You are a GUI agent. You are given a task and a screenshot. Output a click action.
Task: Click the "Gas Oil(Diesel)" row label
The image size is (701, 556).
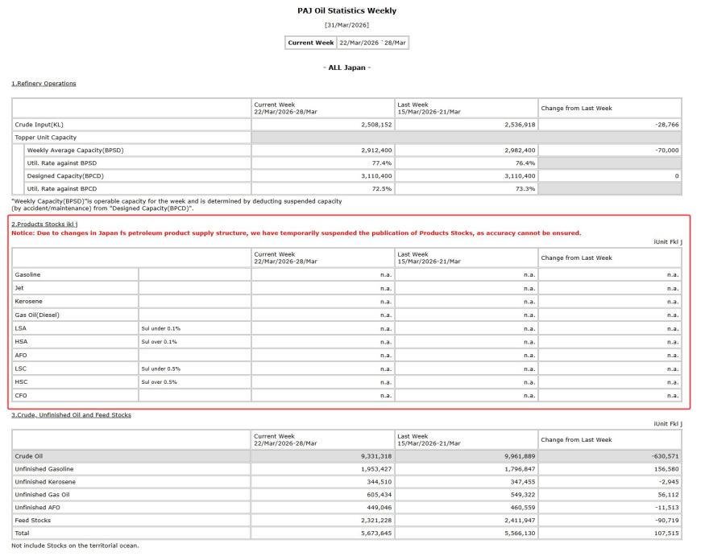click(x=38, y=315)
